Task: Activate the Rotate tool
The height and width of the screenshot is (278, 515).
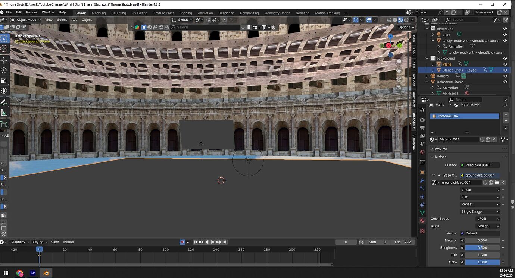Action: pyautogui.click(x=4, y=70)
